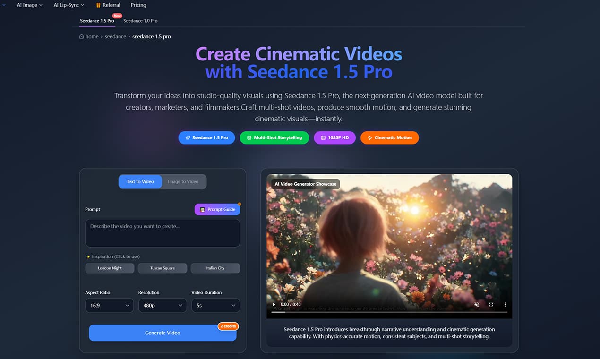The width and height of the screenshot is (600, 359).
Task: Open the Resolution dropdown showing 480p
Action: [163, 305]
